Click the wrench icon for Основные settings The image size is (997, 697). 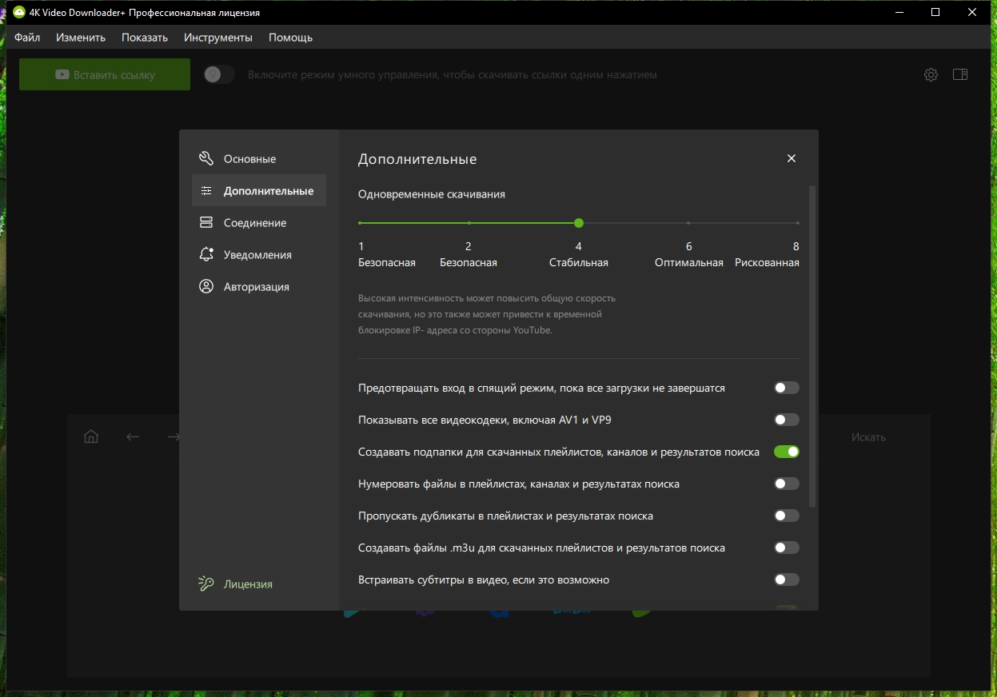(206, 158)
